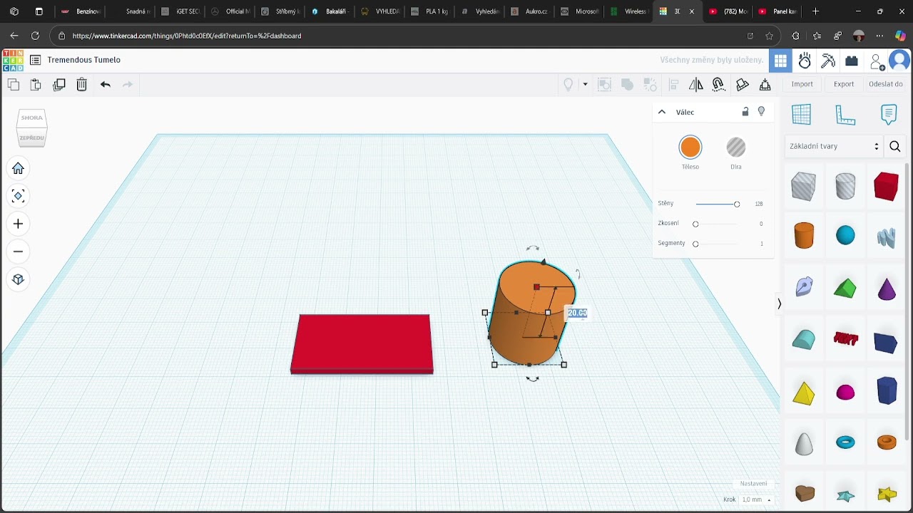Click the Redo arrow
913x513 pixels.
128,85
